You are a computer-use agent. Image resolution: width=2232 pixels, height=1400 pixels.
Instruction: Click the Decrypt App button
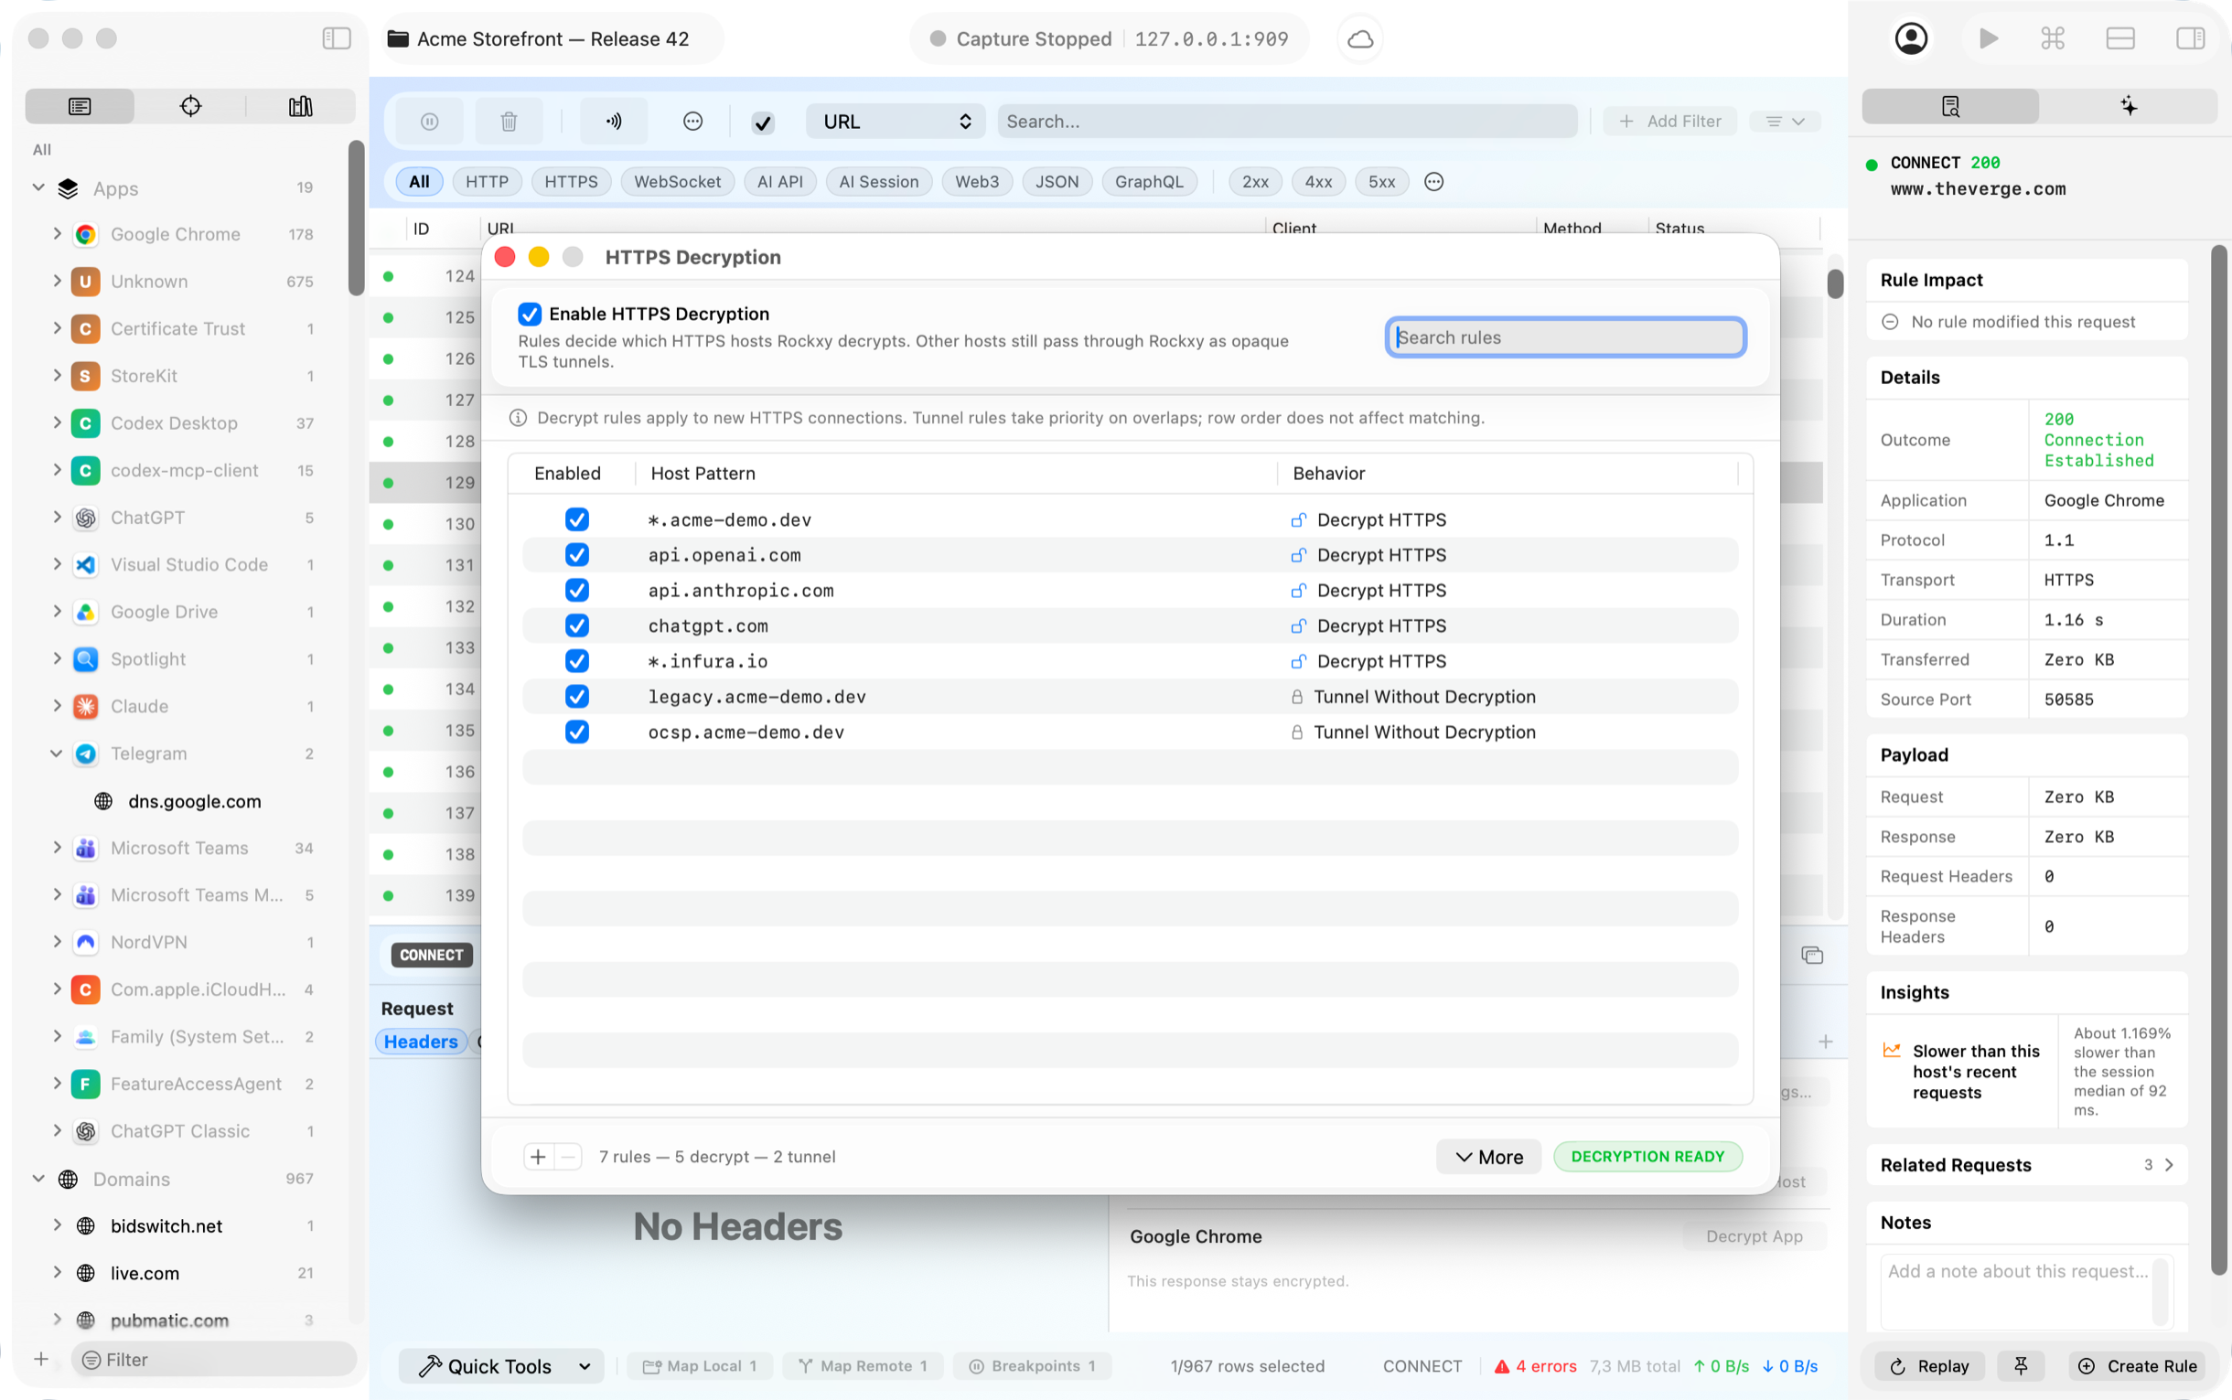click(1754, 1236)
